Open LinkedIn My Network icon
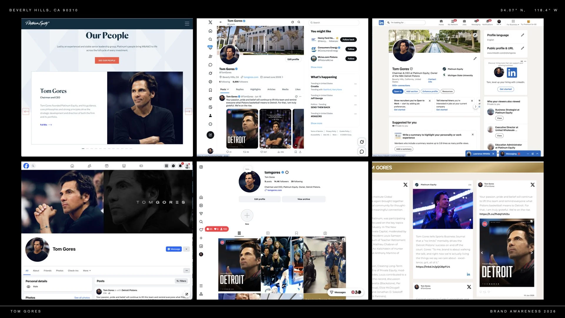 coord(453,22)
